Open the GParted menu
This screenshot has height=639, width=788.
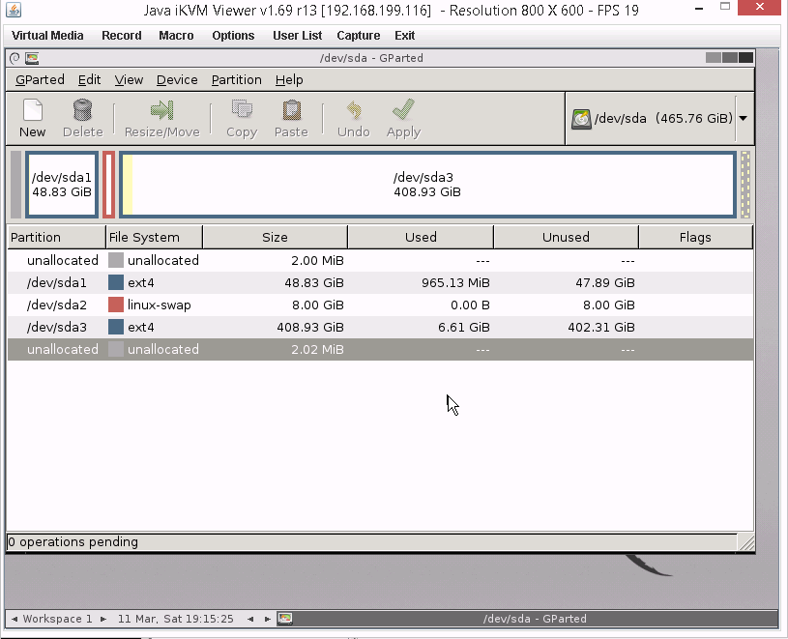click(40, 80)
